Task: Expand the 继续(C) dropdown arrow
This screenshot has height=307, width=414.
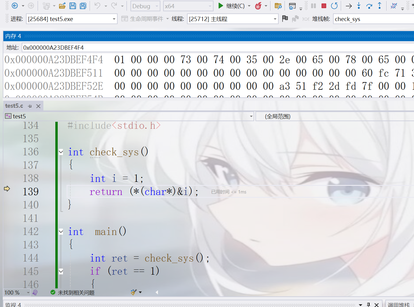Action: (x=249, y=6)
